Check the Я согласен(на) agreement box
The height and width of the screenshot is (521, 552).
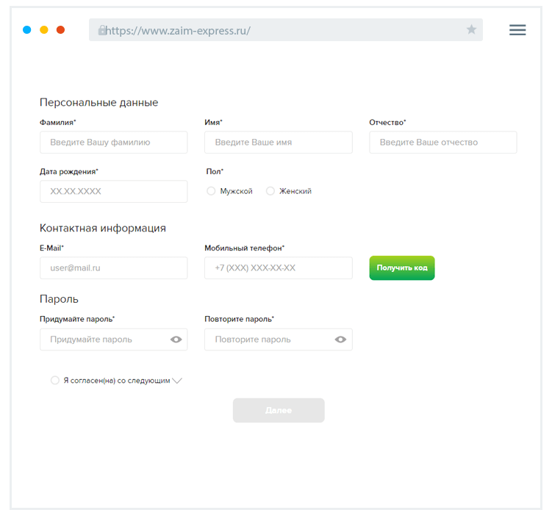[55, 381]
